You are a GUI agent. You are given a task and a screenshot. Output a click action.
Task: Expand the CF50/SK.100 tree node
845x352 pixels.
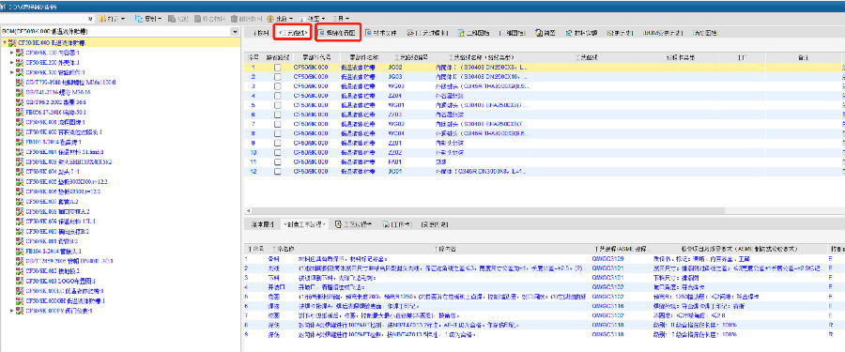12,53
